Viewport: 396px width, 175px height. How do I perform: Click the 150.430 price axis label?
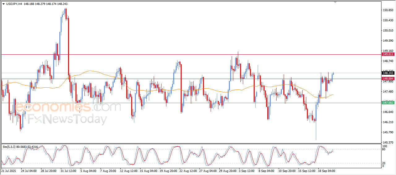tap(388, 20)
